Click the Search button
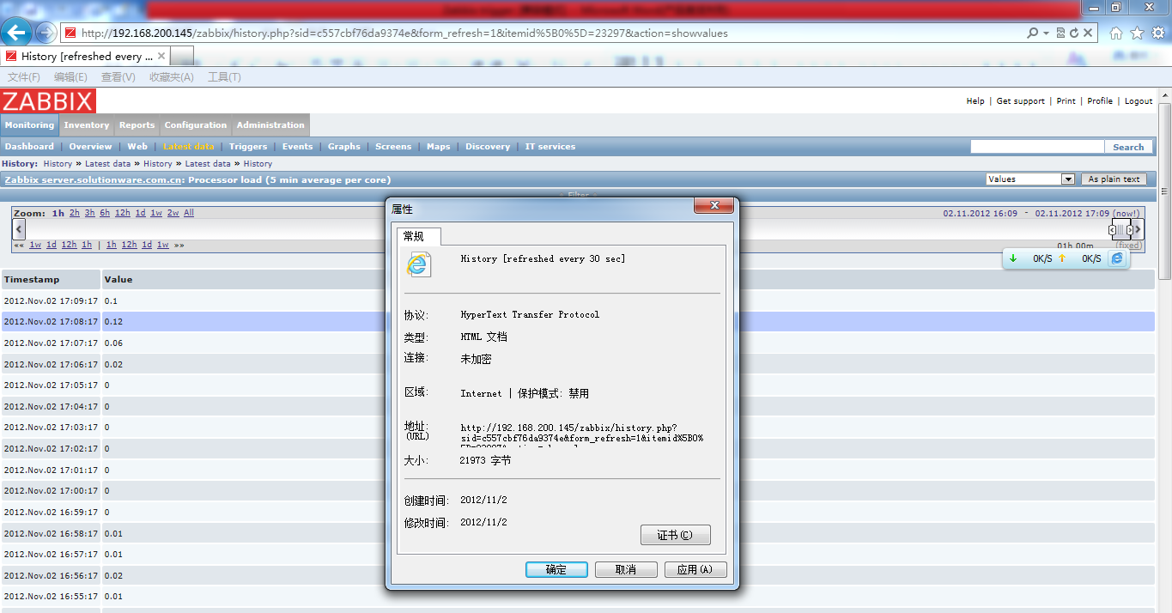Image resolution: width=1172 pixels, height=613 pixels. (1128, 147)
